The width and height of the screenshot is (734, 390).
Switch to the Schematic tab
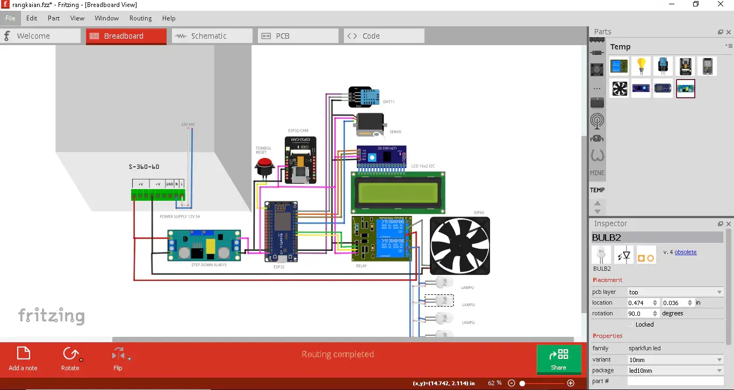pos(212,36)
